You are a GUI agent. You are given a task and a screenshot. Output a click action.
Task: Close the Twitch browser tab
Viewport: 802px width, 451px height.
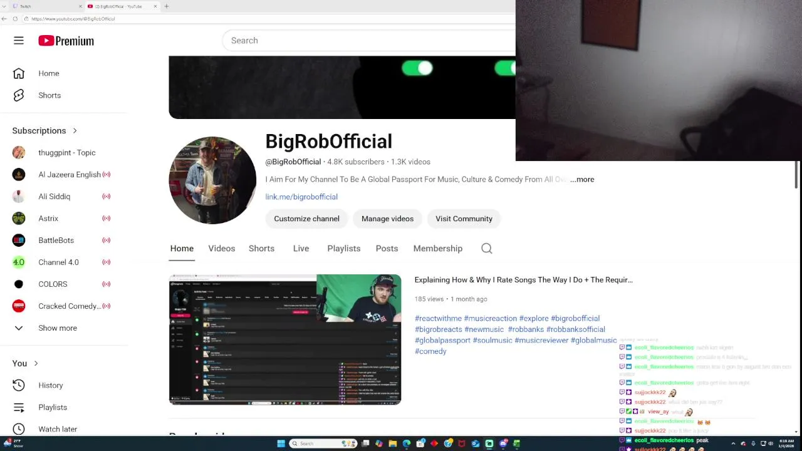tap(80, 6)
